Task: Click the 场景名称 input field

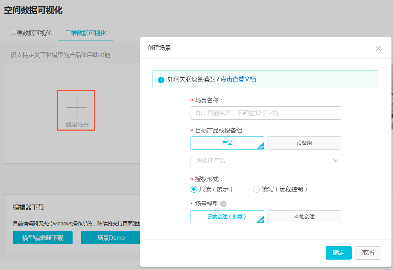Action: point(266,113)
